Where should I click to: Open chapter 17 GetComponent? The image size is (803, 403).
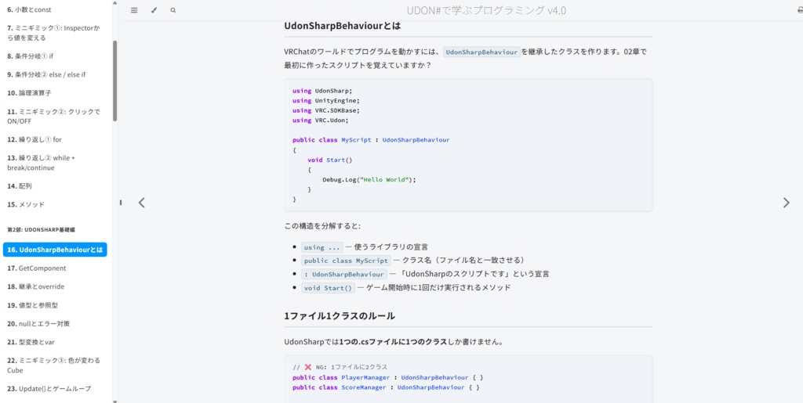point(36,268)
